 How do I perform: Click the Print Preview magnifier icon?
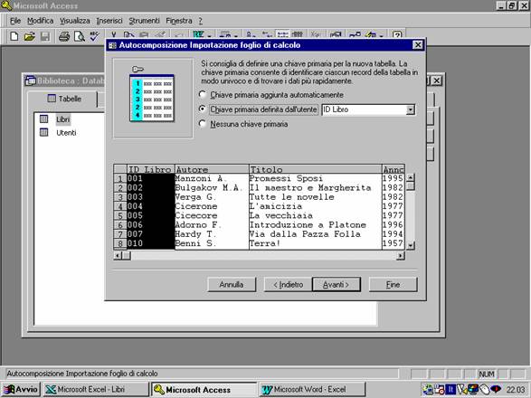click(80, 36)
